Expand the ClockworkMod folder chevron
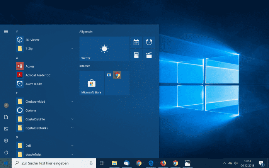 (x=72, y=101)
